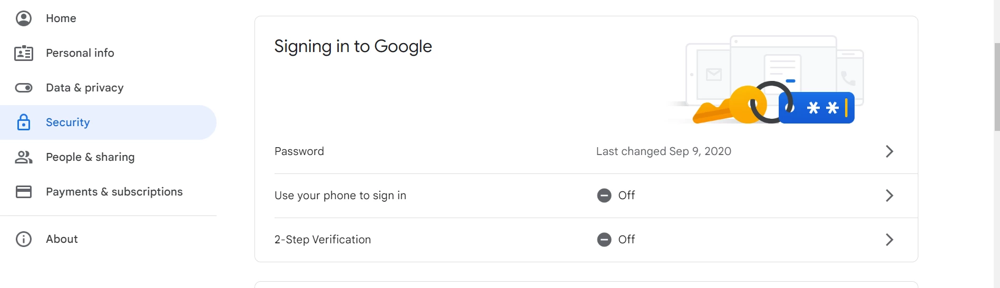Click "Last changed Sep 9, 2020" text
The height and width of the screenshot is (288, 1000).
coord(663,151)
